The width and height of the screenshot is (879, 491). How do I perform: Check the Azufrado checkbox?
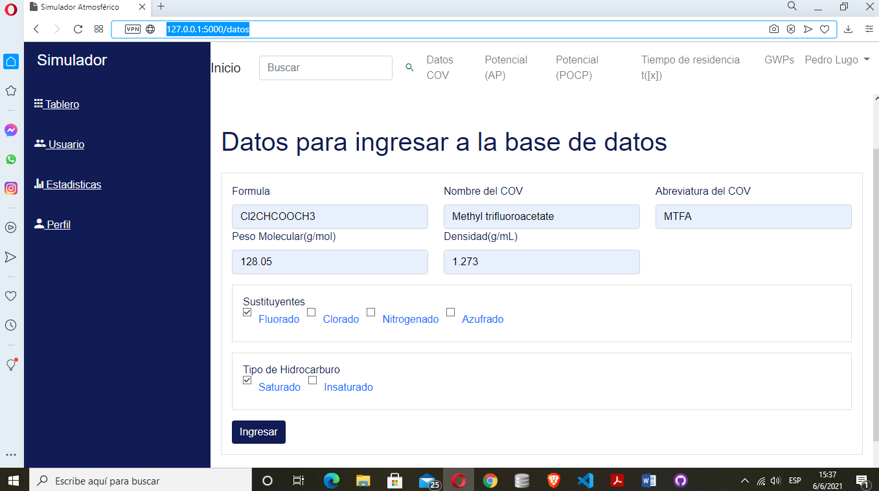pos(450,312)
